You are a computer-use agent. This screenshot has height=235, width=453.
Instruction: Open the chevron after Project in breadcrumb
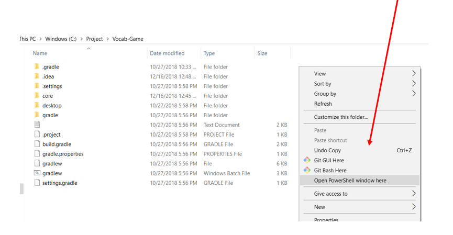pyautogui.click(x=108, y=39)
